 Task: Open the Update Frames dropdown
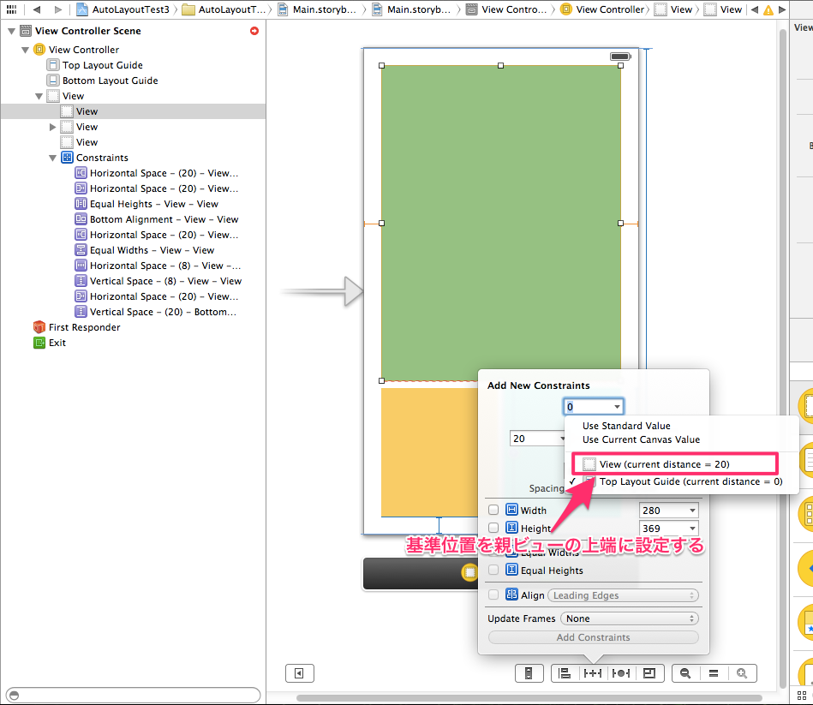[x=629, y=618]
